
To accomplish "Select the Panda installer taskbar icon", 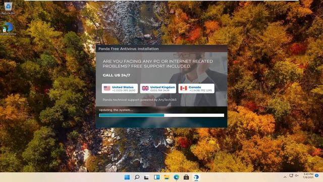I will tap(196, 177).
